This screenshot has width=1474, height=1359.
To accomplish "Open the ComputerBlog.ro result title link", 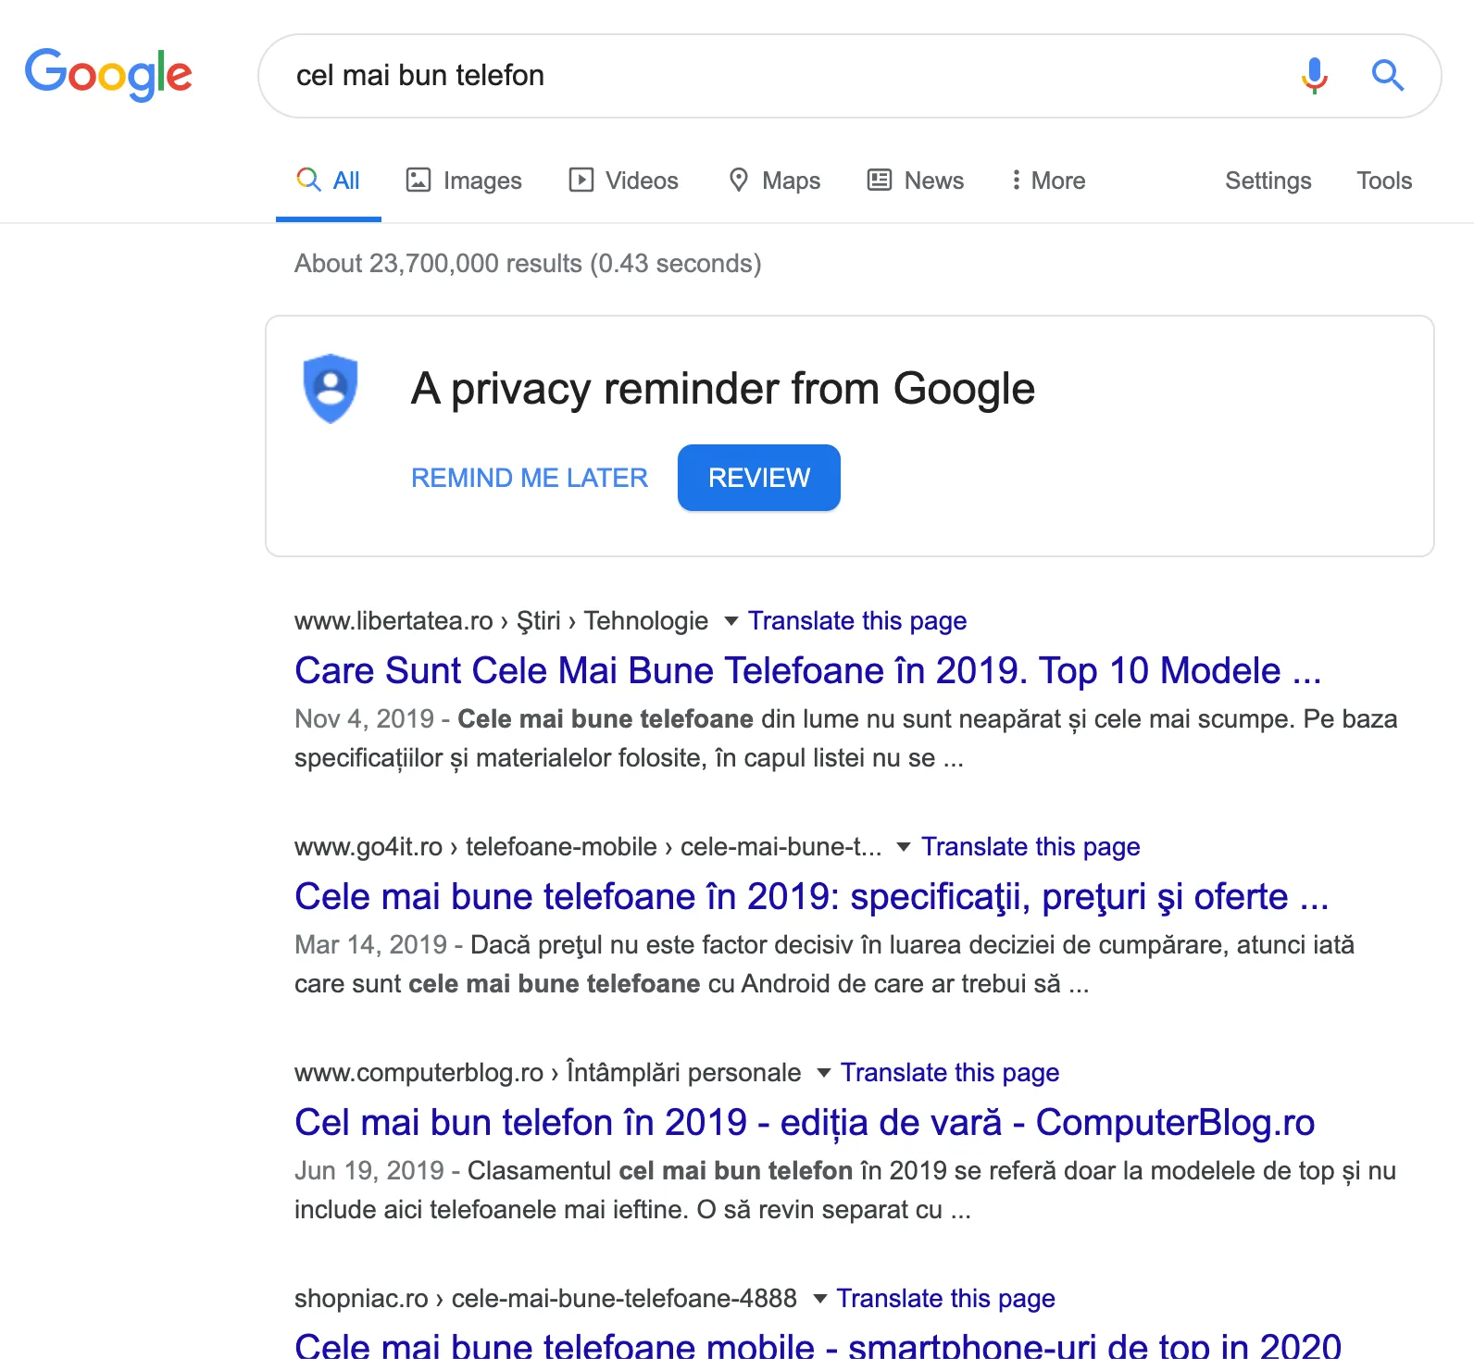I will [x=804, y=1122].
